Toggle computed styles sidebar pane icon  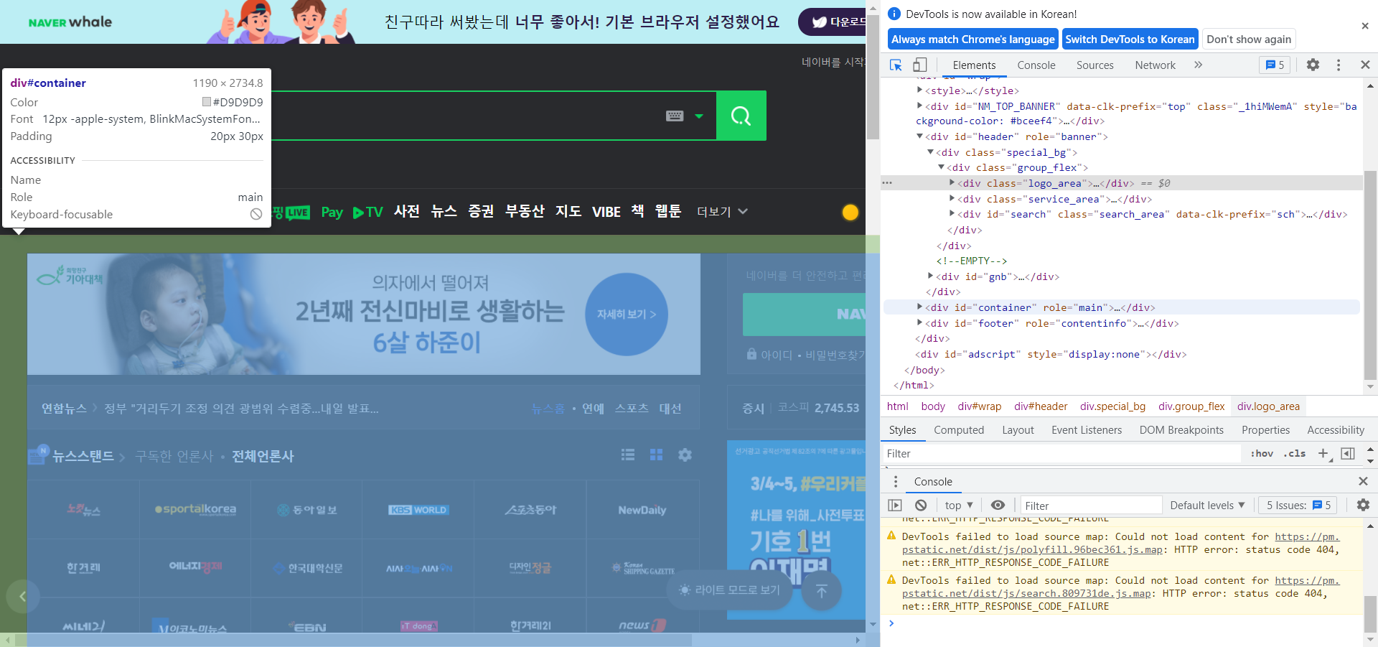pyautogui.click(x=1348, y=453)
